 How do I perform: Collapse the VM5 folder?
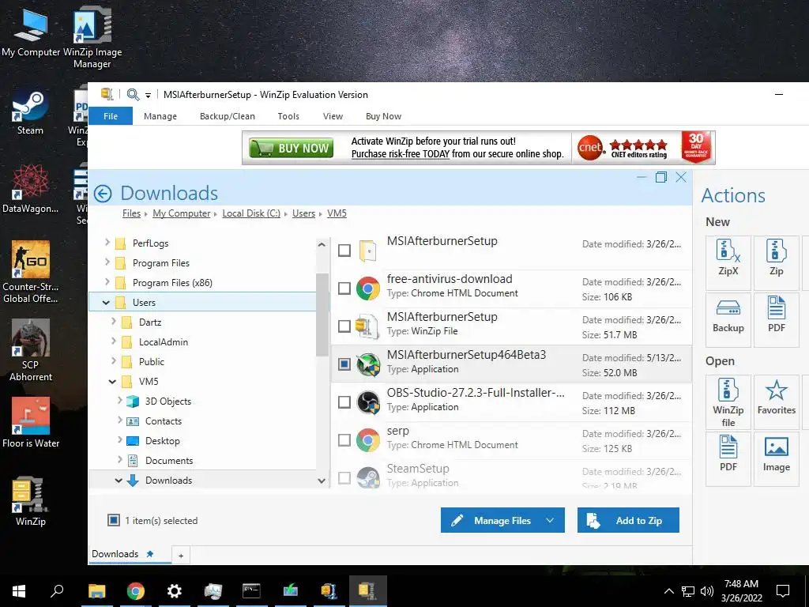[x=112, y=382]
